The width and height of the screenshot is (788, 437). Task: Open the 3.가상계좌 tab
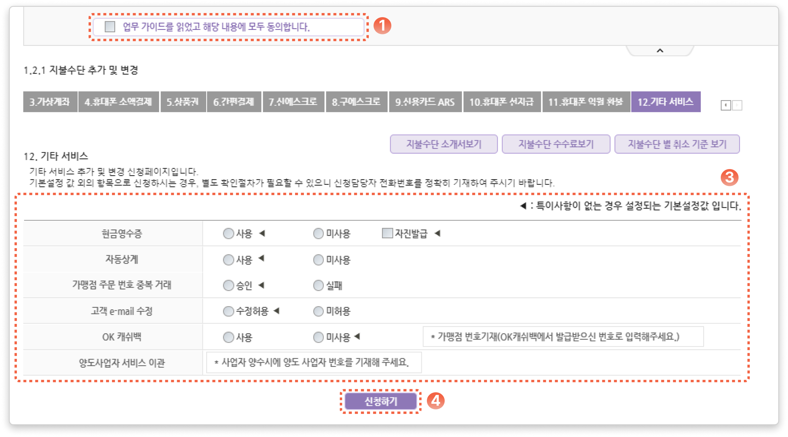click(x=50, y=102)
